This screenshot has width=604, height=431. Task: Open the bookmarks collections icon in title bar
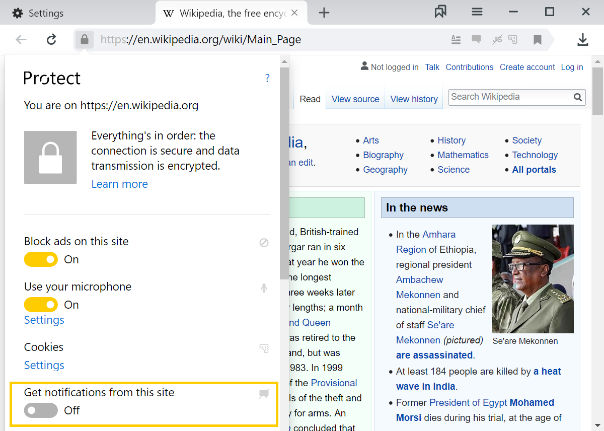click(x=440, y=12)
